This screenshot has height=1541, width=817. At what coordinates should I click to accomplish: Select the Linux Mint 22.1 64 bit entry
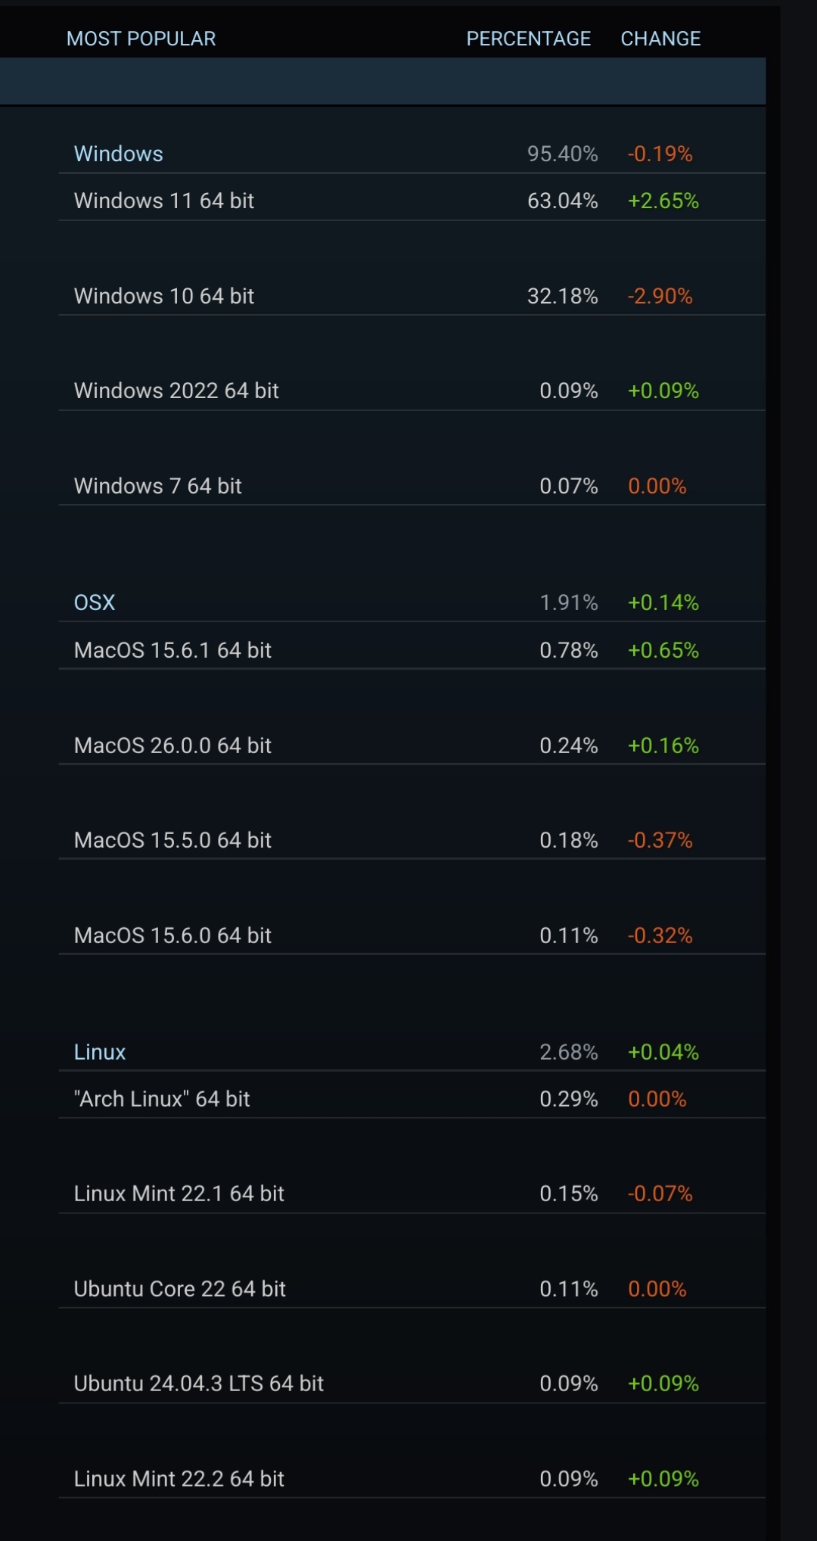tap(179, 1194)
